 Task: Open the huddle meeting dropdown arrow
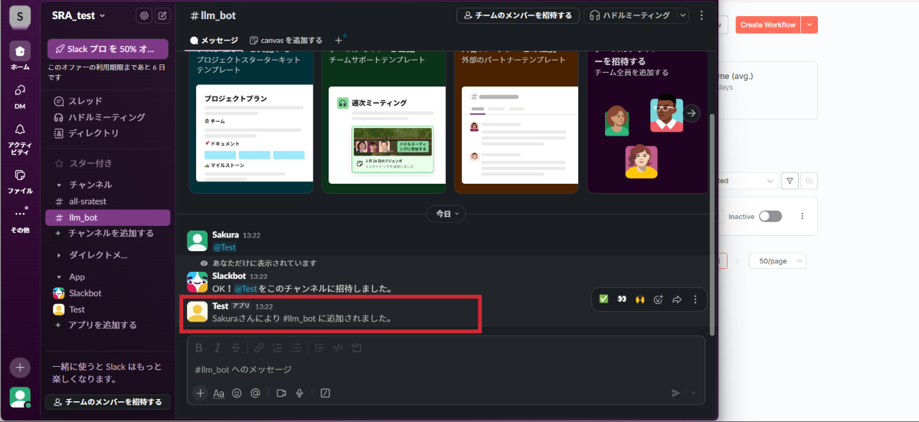685,15
